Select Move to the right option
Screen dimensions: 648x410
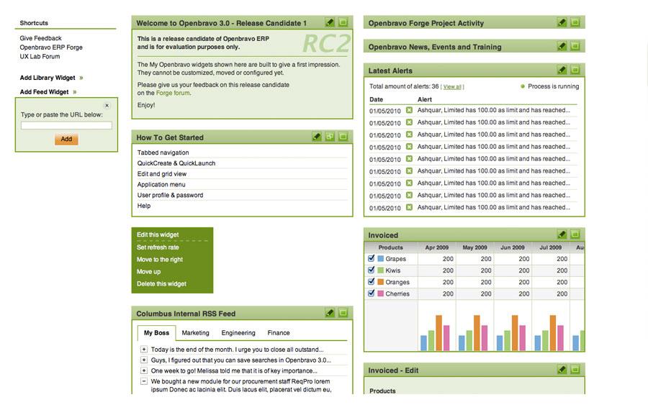pos(160,259)
